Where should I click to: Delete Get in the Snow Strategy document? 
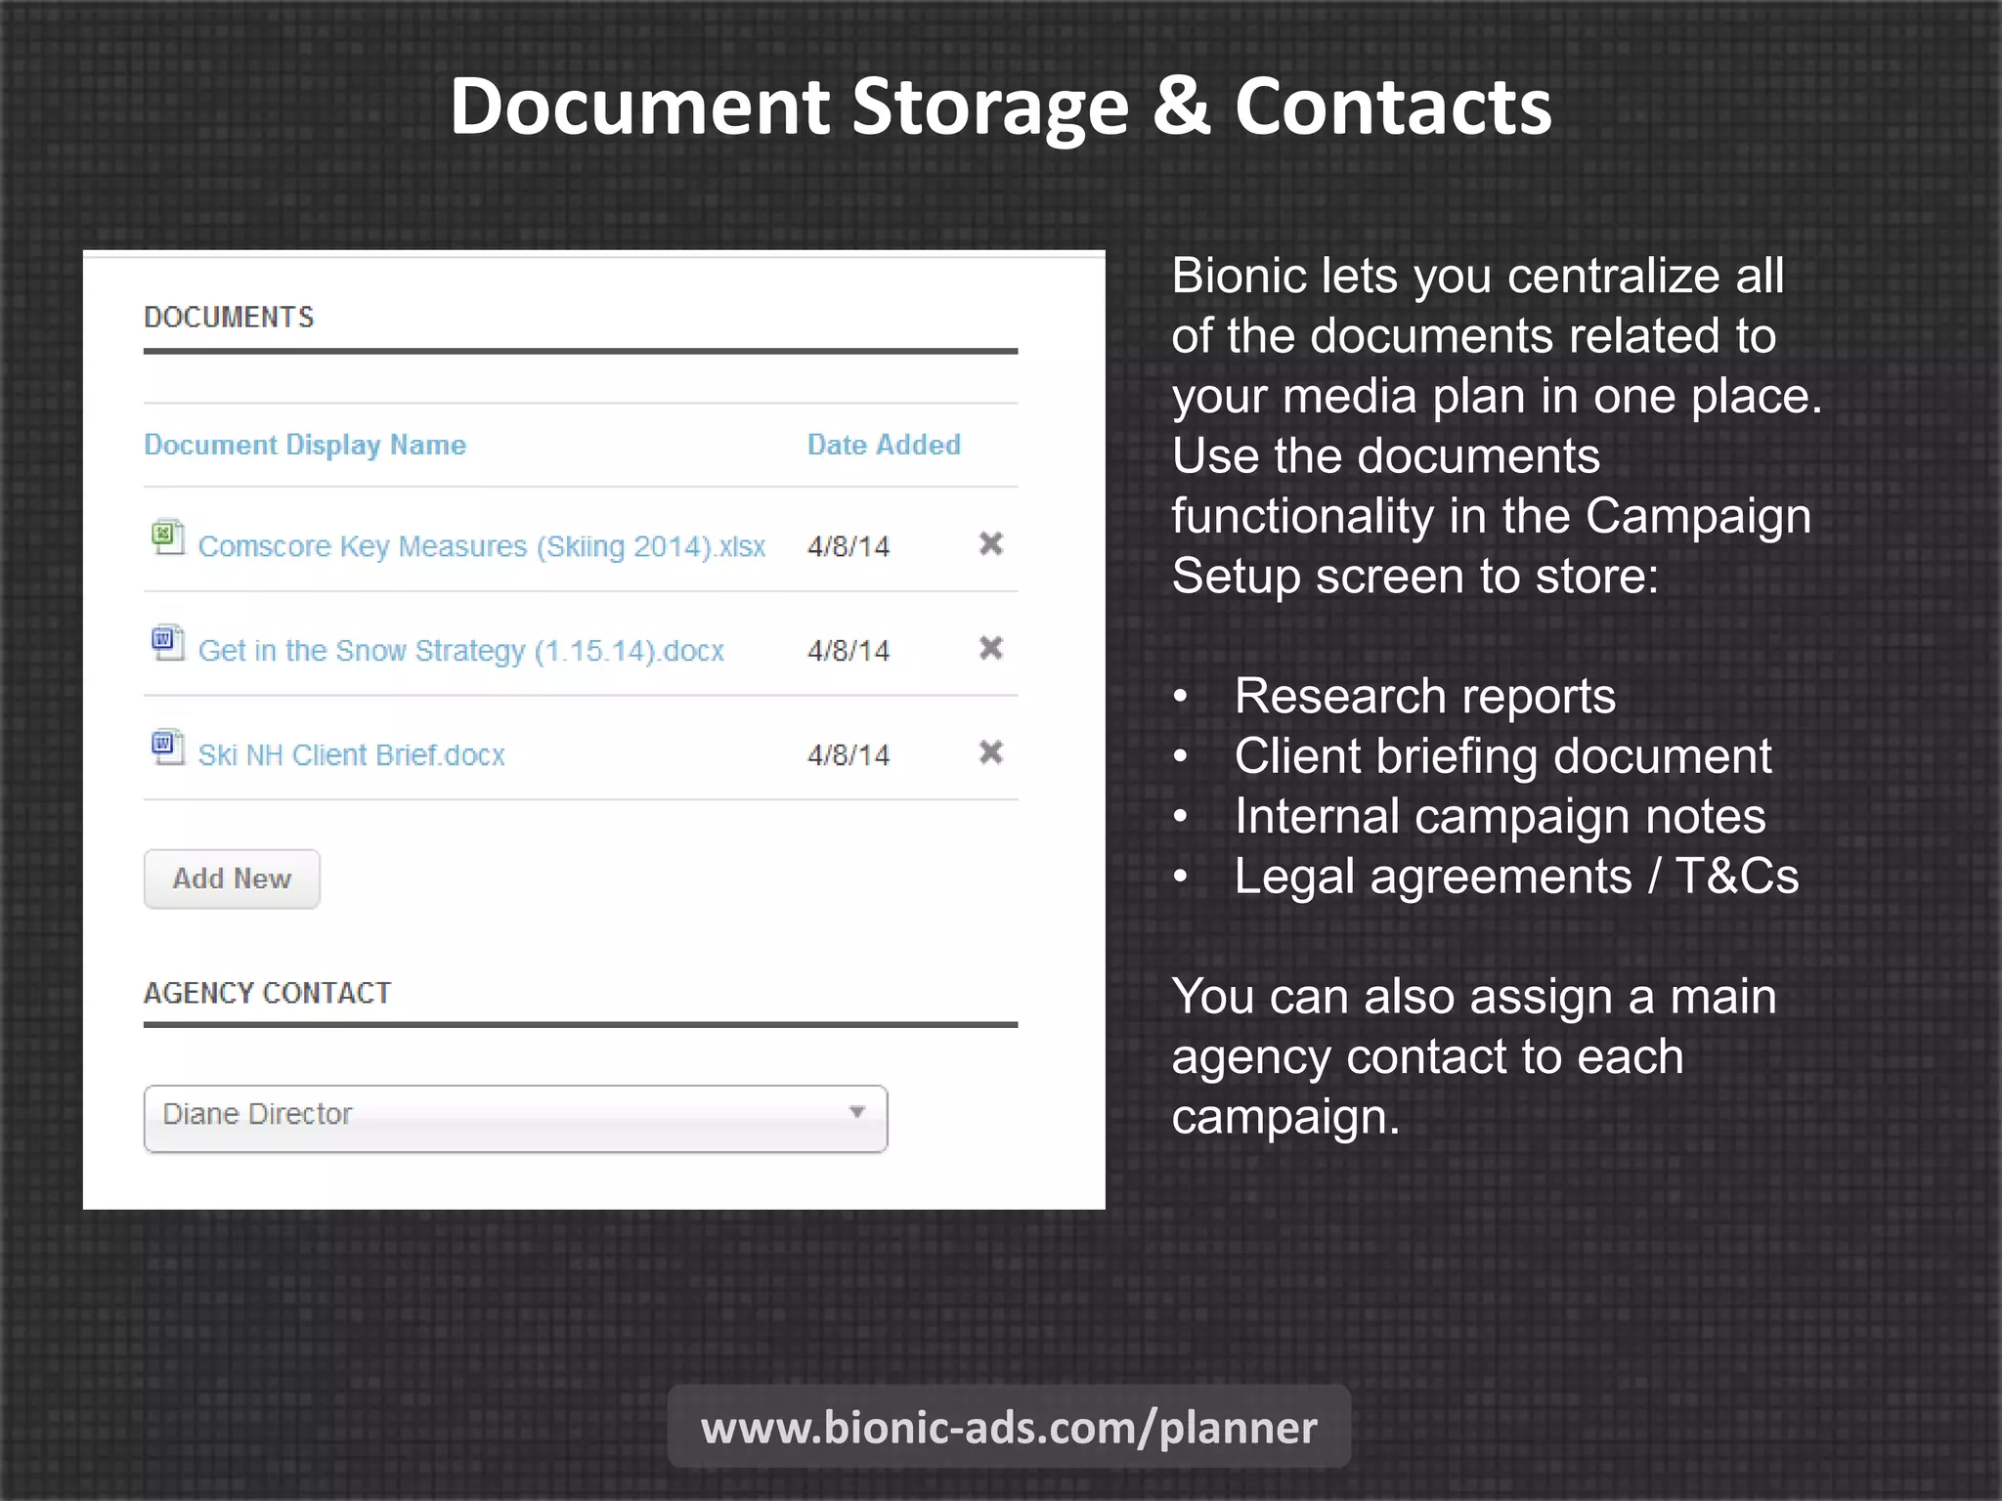click(990, 648)
